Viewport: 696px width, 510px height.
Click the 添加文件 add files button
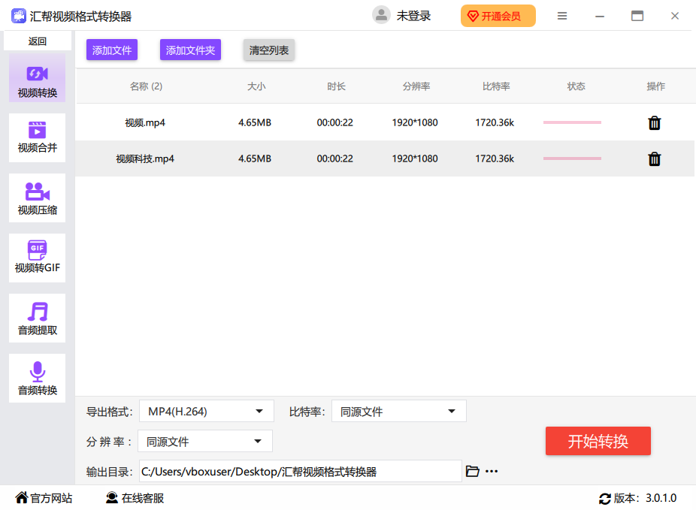(111, 49)
